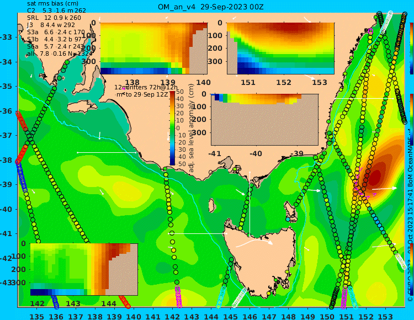Click the title OM_an_v4 29-Sep-2023 00Z

(x=211, y=7)
